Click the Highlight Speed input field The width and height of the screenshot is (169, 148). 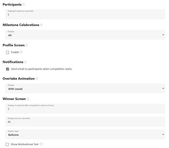[x=85, y=14]
